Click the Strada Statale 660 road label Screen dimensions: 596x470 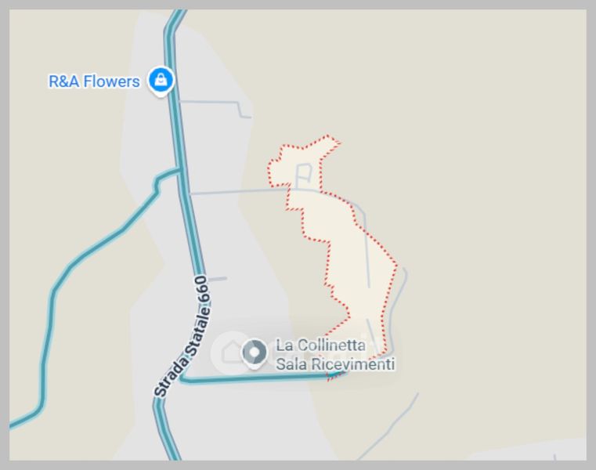pyautogui.click(x=182, y=336)
